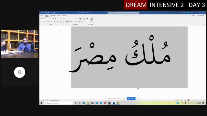Open Microsoft Edge from the taskbar
207x116 pixels.
point(84,103)
